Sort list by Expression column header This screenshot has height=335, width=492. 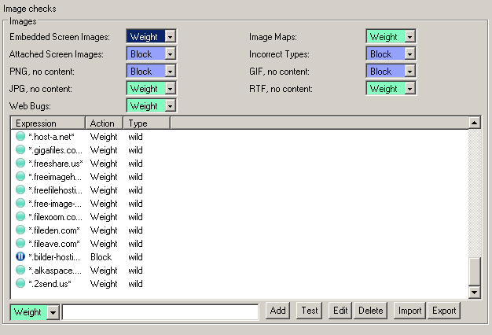tap(46, 123)
